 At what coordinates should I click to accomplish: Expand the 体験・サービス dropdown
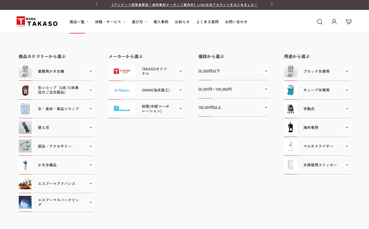click(110, 22)
